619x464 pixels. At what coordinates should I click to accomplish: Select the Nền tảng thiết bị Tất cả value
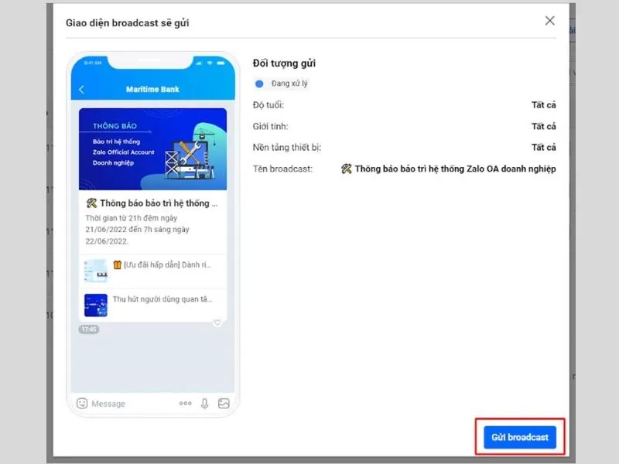544,147
